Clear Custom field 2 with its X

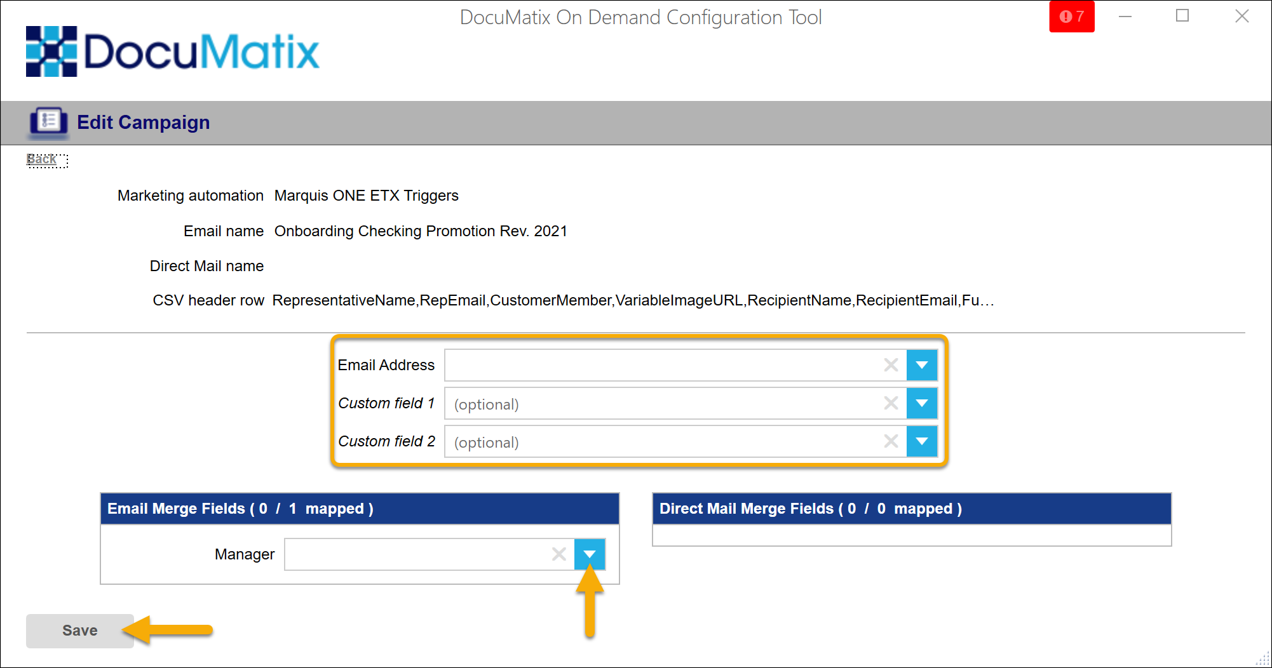tap(891, 441)
